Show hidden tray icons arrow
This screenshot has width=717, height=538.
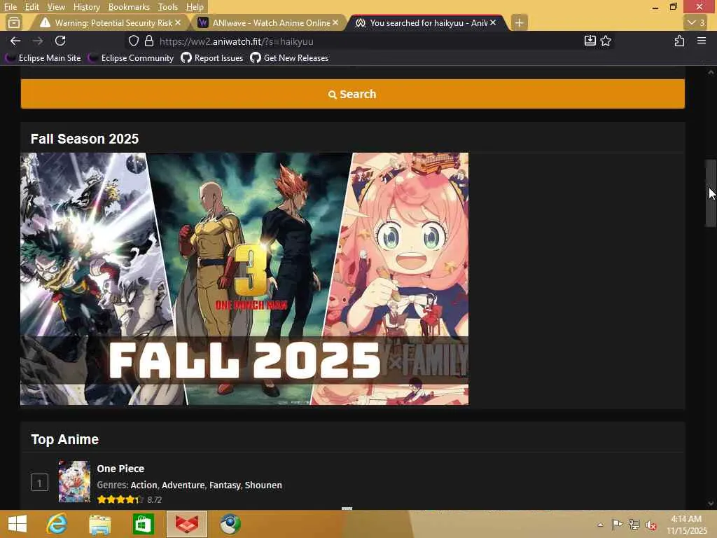point(600,525)
